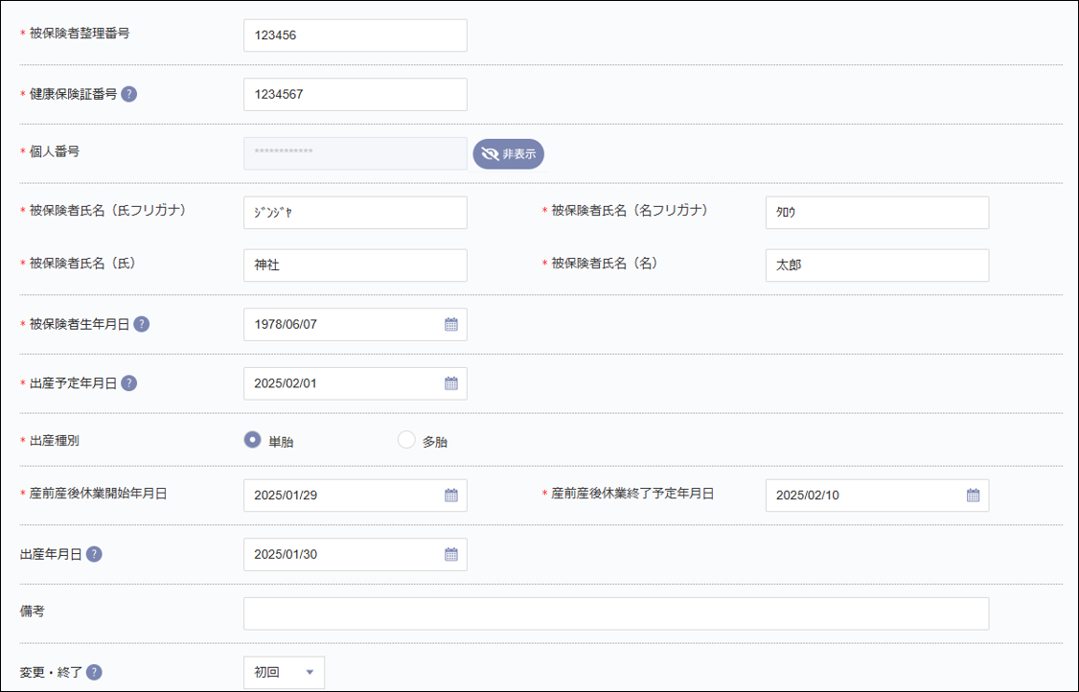The image size is (1079, 692).
Task: Click the 被保険者整理番号 input field
Action: [x=355, y=35]
